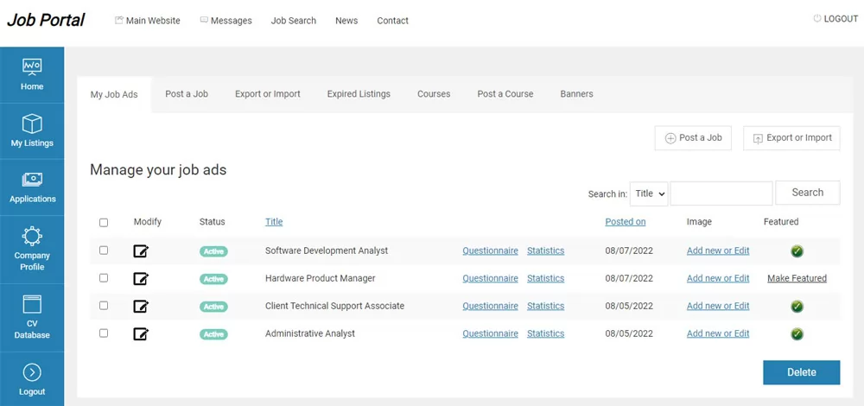This screenshot has height=406, width=864.
Task: Sort by Title column header
Action: coord(274,221)
